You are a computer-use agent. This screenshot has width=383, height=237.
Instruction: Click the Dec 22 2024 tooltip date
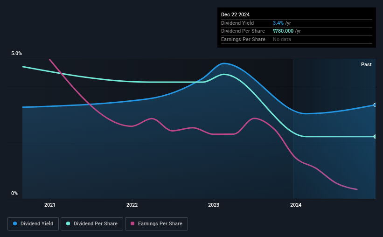[x=235, y=14]
